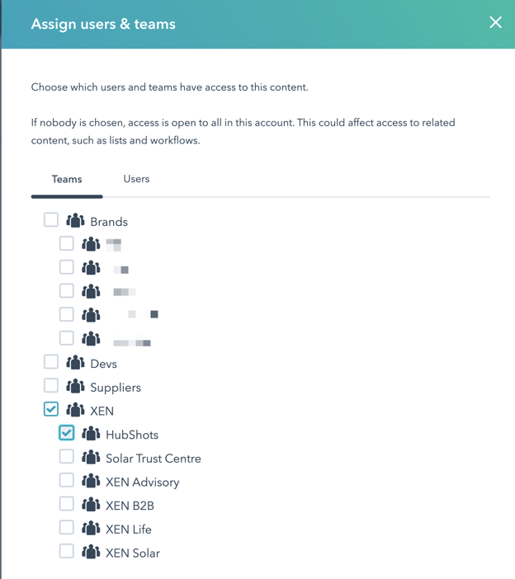Click the Solar Trust Centre label
Screen dimensions: 515x579
[154, 459]
